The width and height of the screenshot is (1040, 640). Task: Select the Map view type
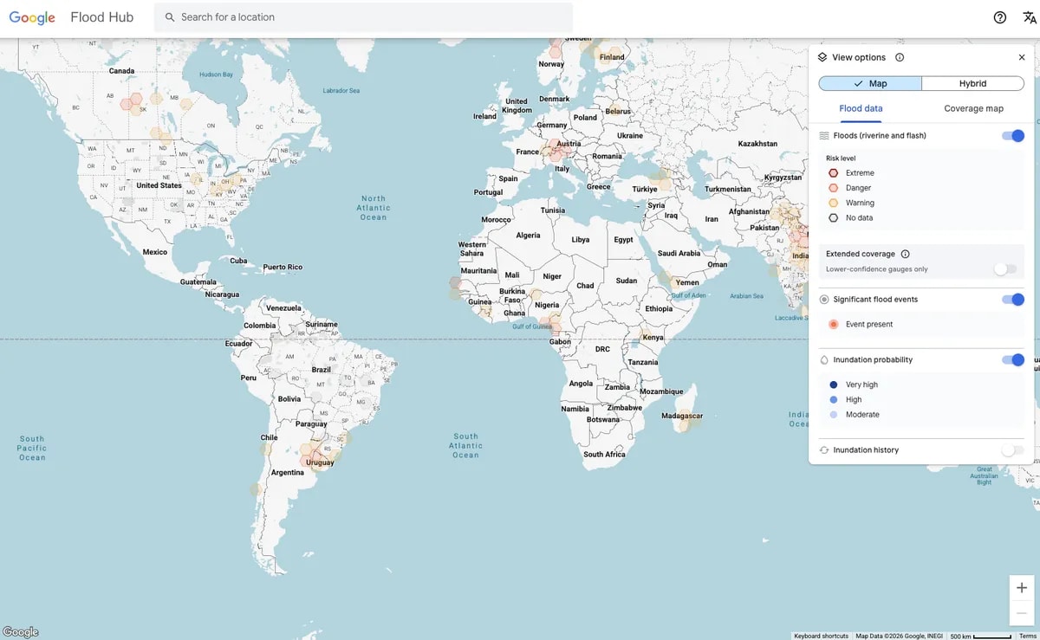(870, 84)
